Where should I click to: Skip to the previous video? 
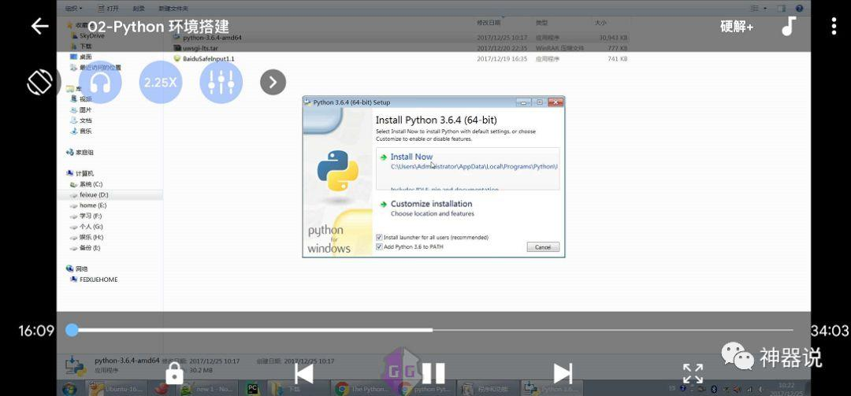[x=303, y=373]
